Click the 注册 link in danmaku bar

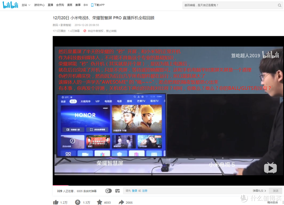[145, 191]
